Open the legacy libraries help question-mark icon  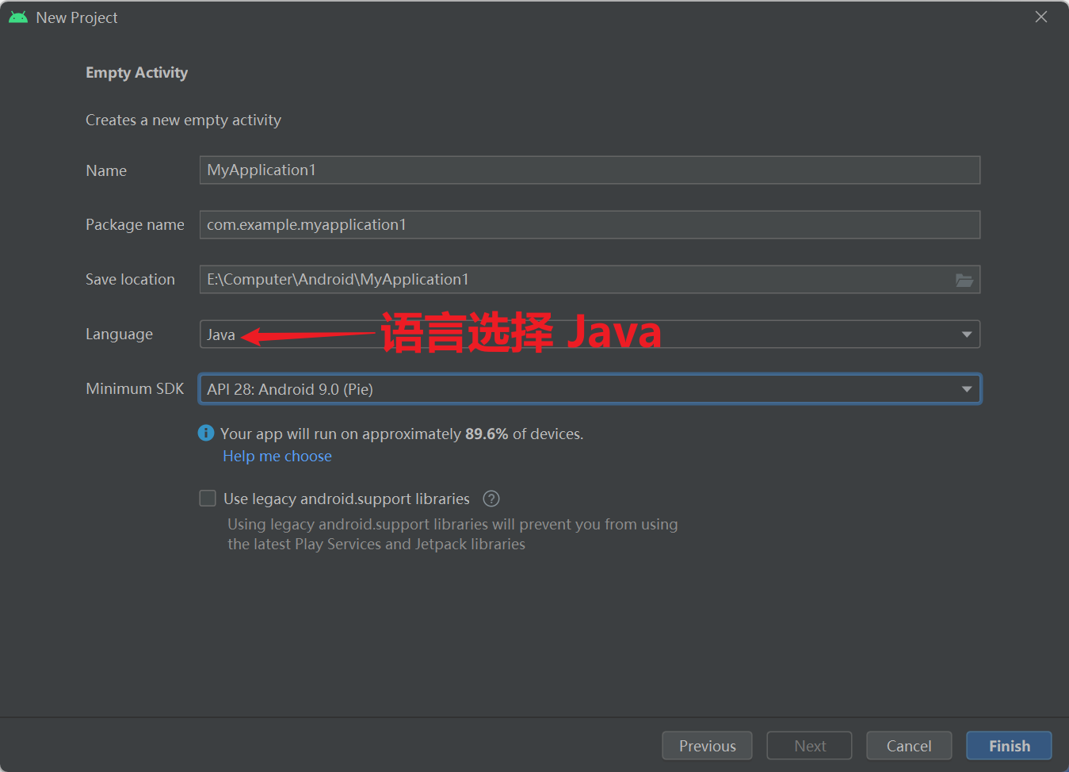[491, 499]
